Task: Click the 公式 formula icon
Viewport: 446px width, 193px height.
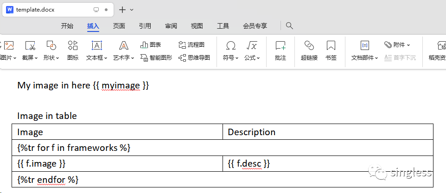Action: pos(252,45)
